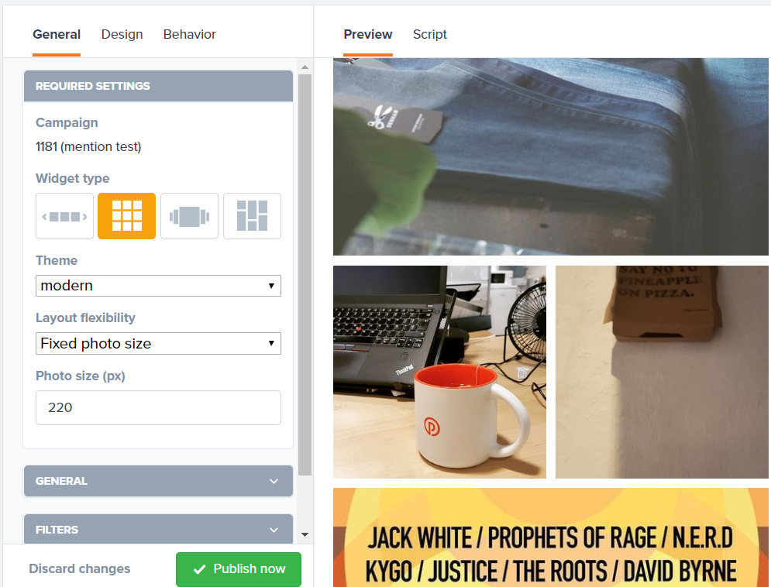The image size is (771, 587).
Task: Click the Publish now button
Action: tap(239, 568)
